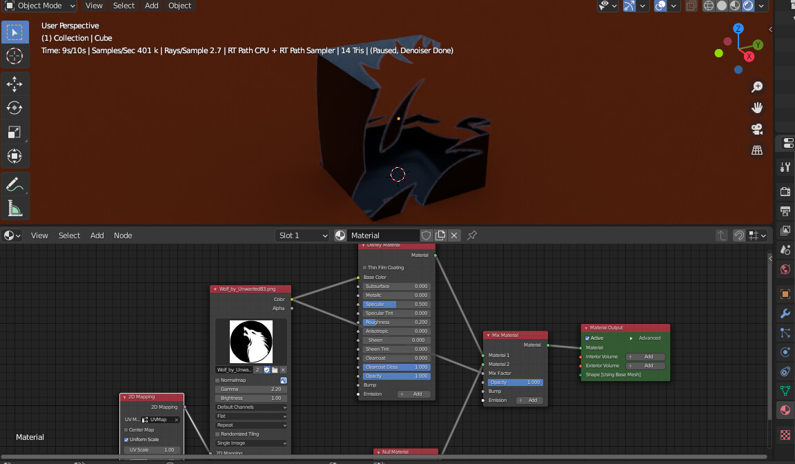This screenshot has height=464, width=795.
Task: Select the Annotate pencil tool
Action: [14, 184]
